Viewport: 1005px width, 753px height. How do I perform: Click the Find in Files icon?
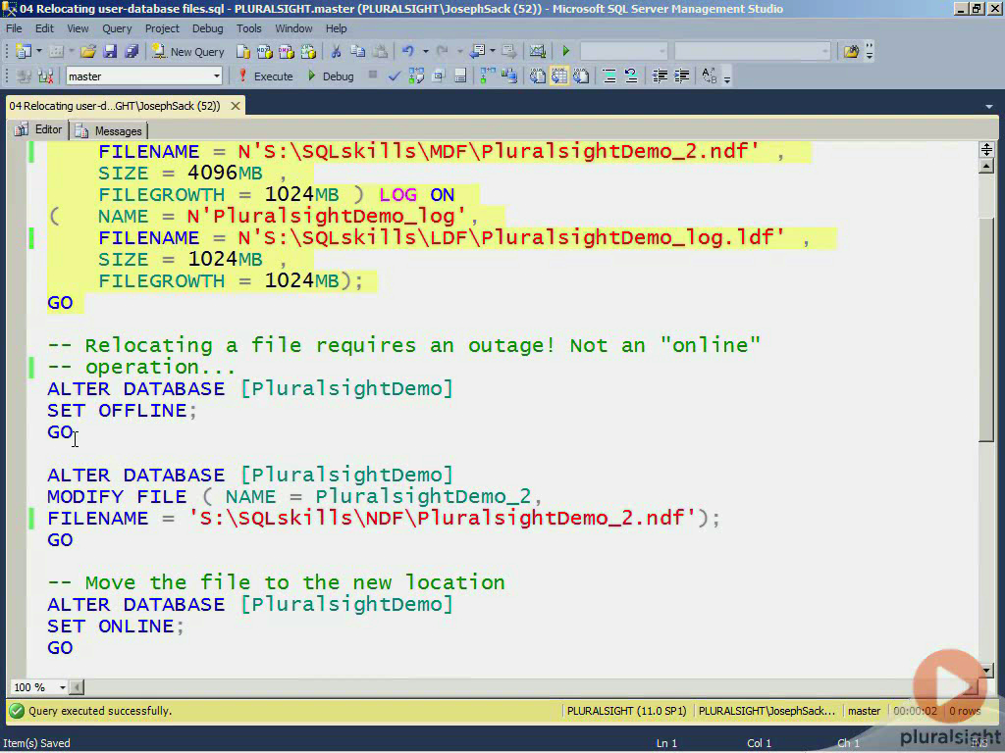point(851,51)
